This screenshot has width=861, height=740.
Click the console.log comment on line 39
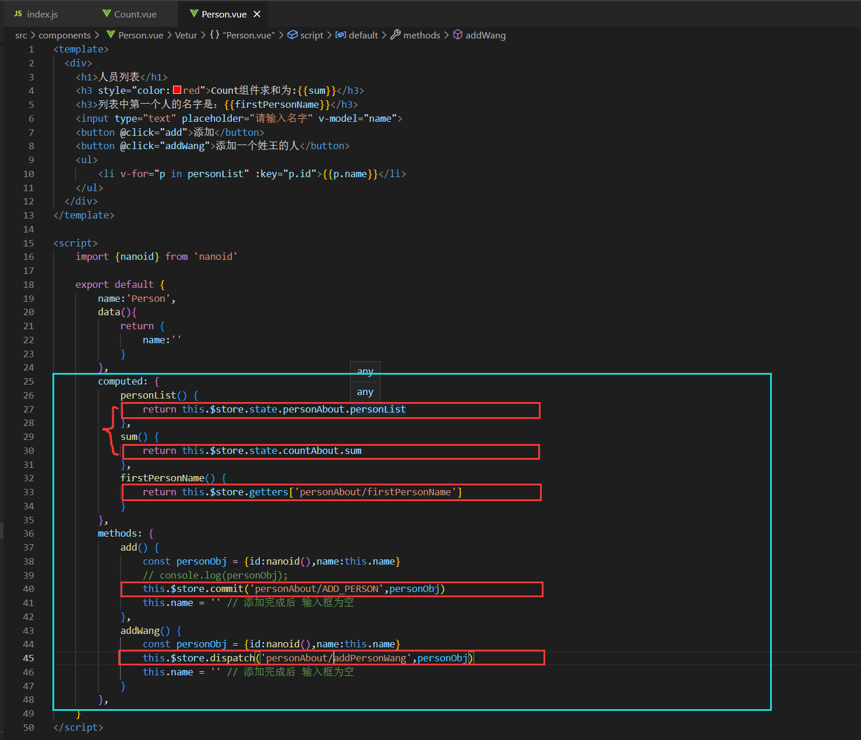(216, 576)
